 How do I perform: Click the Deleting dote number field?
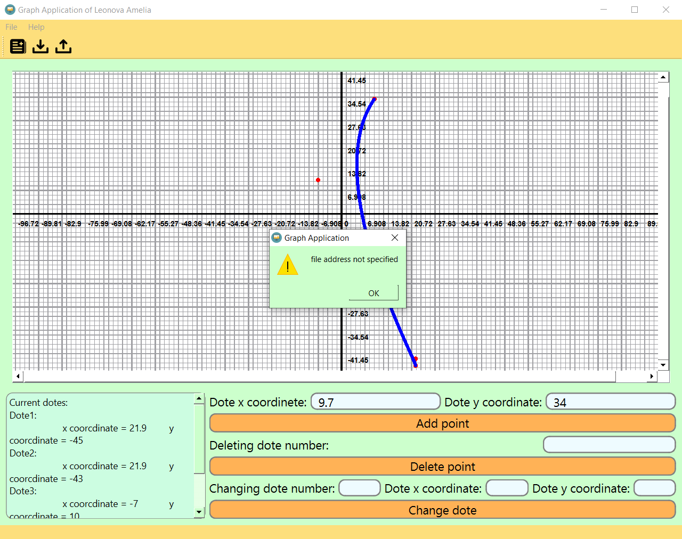pyautogui.click(x=608, y=444)
